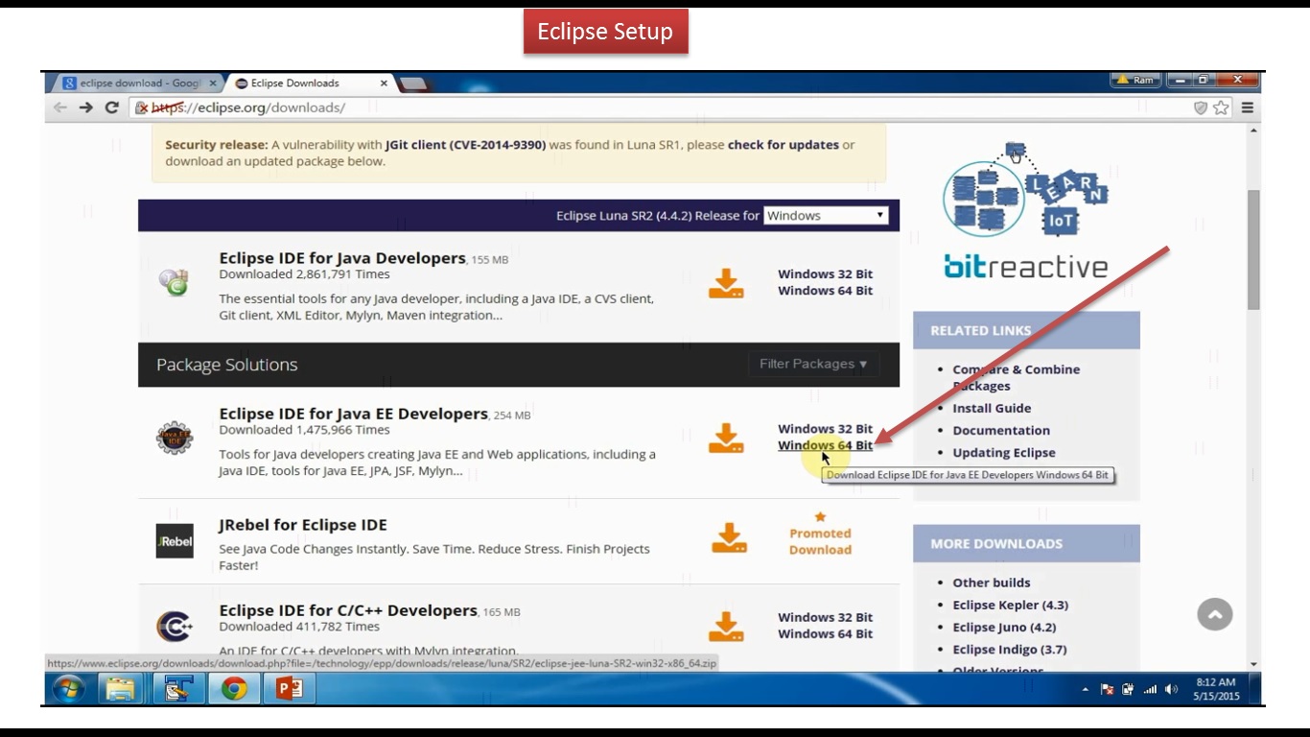This screenshot has height=737, width=1310.
Task: Click JGit client CVE-2014-9390 link
Action: [465, 145]
